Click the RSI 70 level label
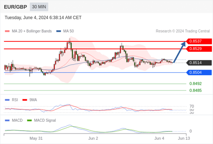 click(x=192, y=106)
